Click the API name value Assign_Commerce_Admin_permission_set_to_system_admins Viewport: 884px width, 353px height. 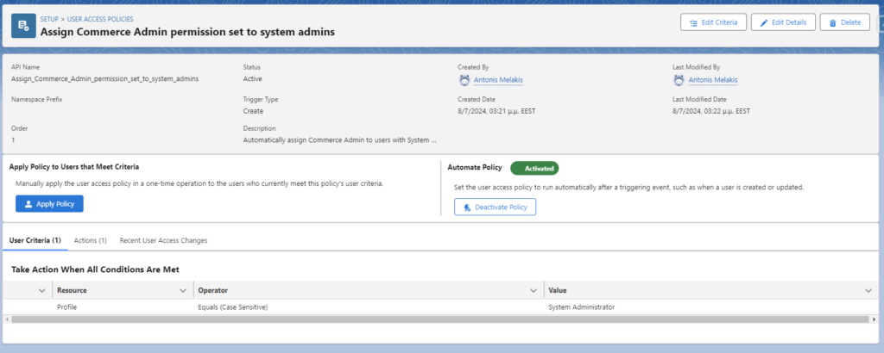tap(104, 78)
